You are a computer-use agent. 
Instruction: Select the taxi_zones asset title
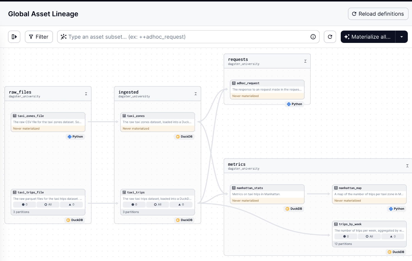pyautogui.click(x=136, y=116)
